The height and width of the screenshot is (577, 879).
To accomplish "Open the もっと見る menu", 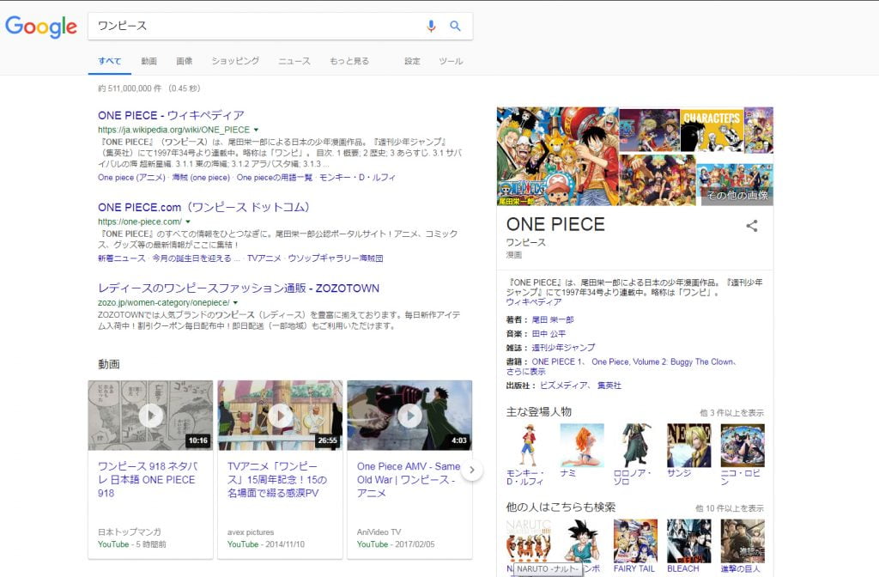I will [x=349, y=61].
